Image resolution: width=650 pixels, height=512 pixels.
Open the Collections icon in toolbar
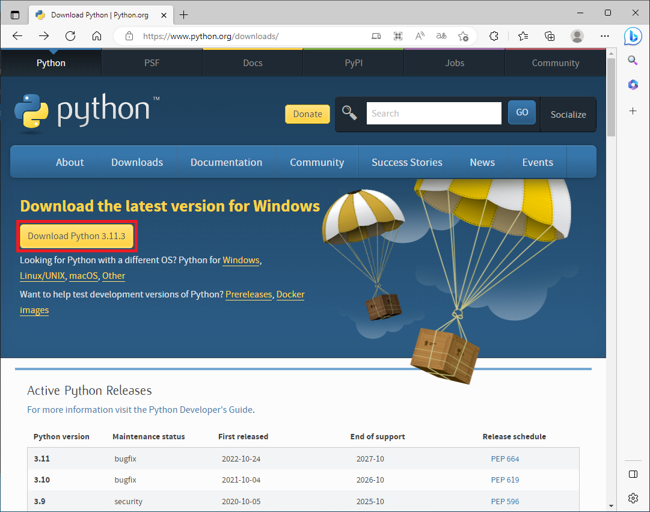(550, 36)
